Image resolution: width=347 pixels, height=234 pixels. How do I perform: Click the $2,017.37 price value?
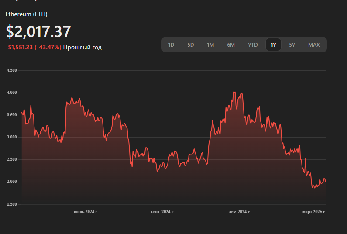click(38, 31)
